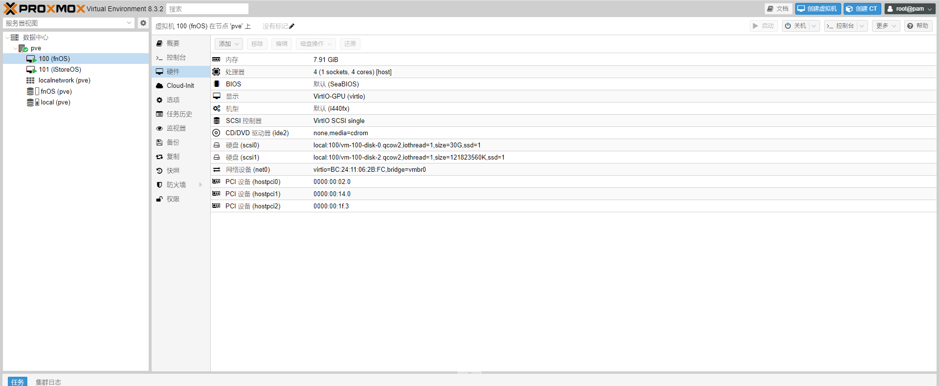Click the Revert (还原) button
939x386 pixels.
350,44
